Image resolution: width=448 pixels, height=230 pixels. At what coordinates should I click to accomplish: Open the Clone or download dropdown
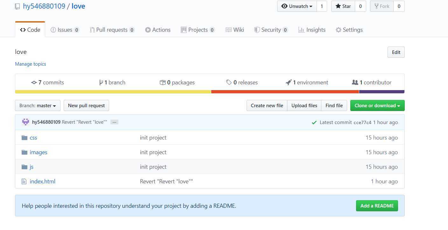[377, 106]
